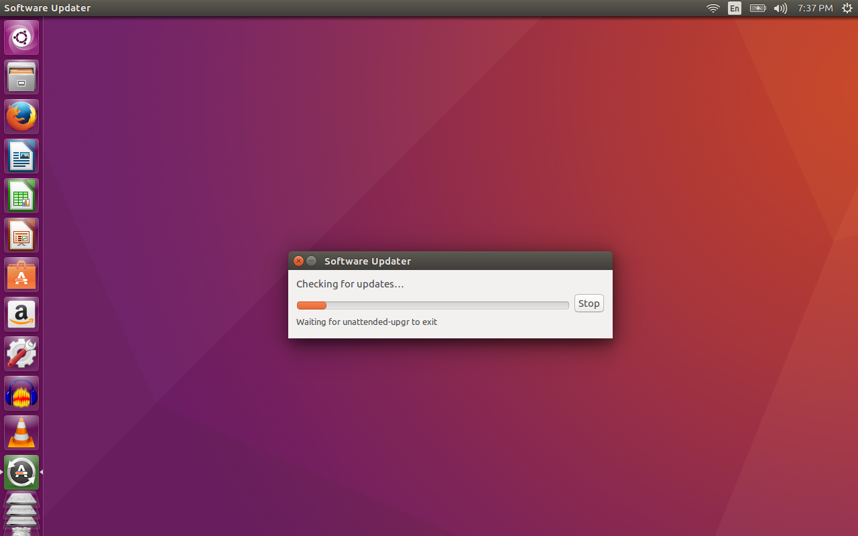The height and width of the screenshot is (536, 858).
Task: Launch Audacity audio editor
Action: (21, 393)
